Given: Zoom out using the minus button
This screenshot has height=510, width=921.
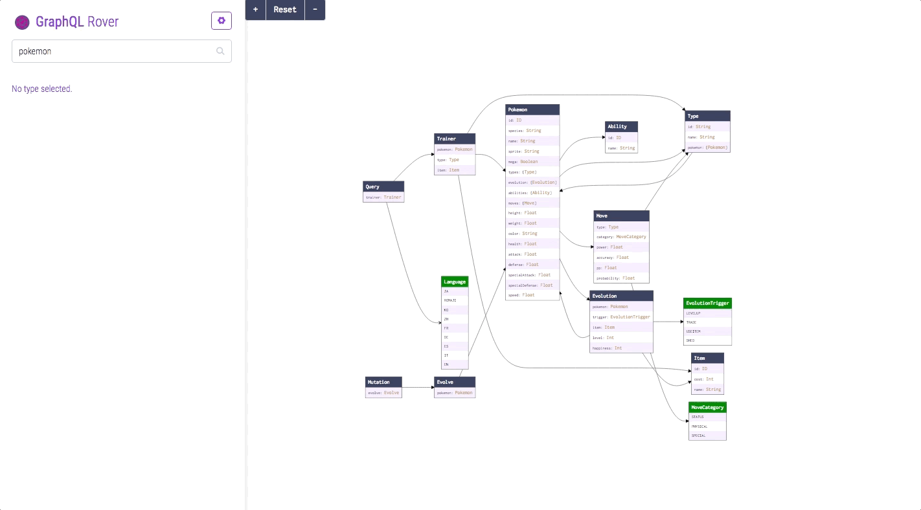Looking at the screenshot, I should click(315, 10).
